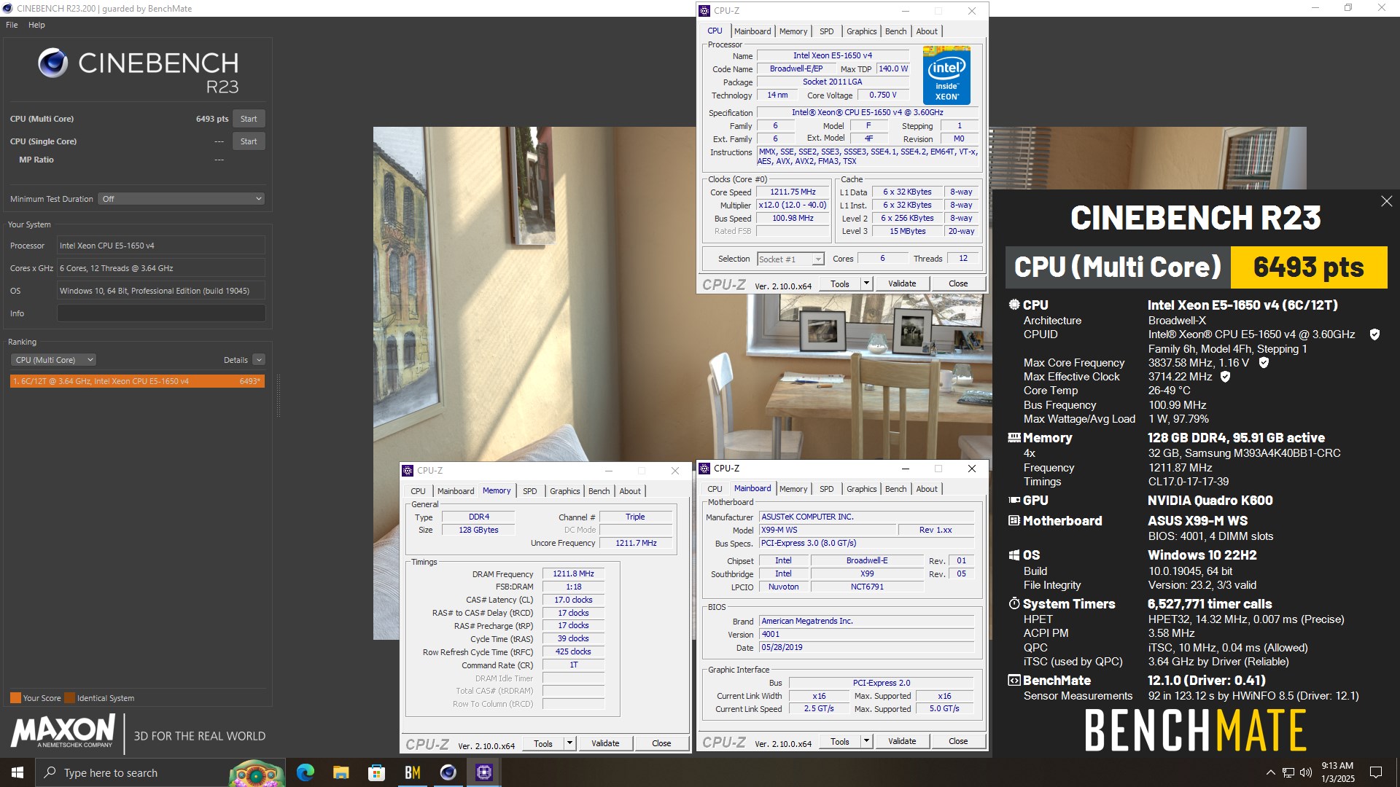Open Tools dropdown arrow in top CPU-Z window
Image resolution: width=1400 pixels, height=787 pixels.
coord(866,283)
